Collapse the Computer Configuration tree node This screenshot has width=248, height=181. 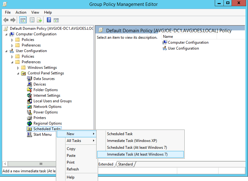coord(6,34)
